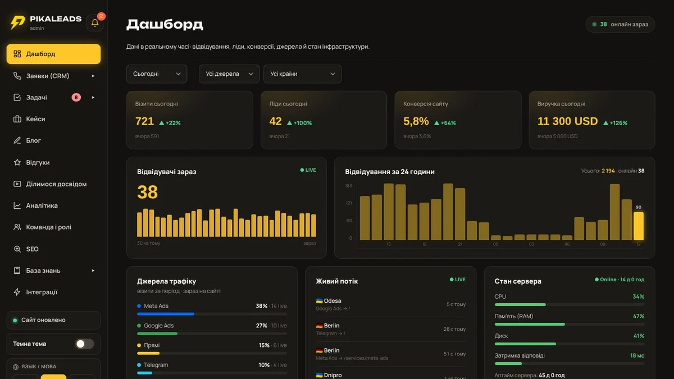Go to Команда і ролі
This screenshot has width=674, height=379.
click(x=53, y=227)
